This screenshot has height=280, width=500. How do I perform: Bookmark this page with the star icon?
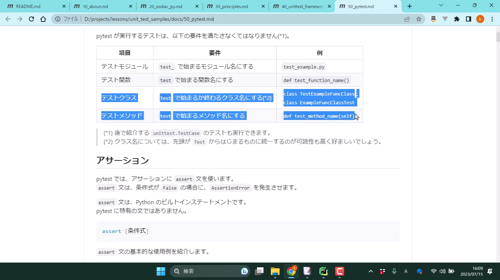click(x=419, y=19)
